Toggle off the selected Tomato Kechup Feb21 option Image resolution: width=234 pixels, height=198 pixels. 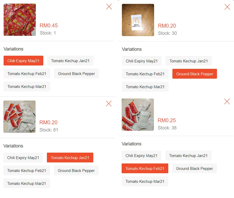tap(145, 168)
